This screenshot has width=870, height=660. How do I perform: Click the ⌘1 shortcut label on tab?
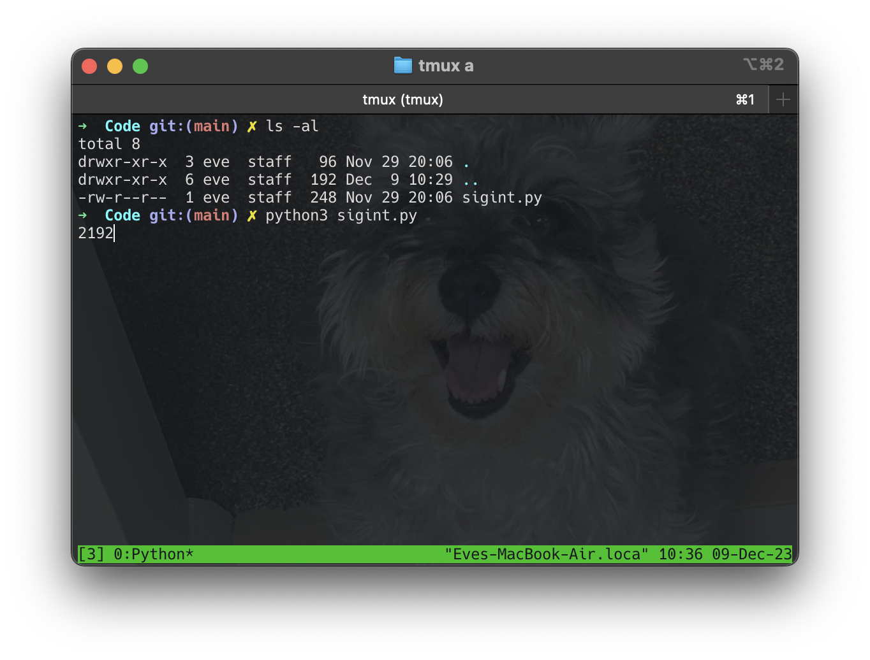(745, 99)
